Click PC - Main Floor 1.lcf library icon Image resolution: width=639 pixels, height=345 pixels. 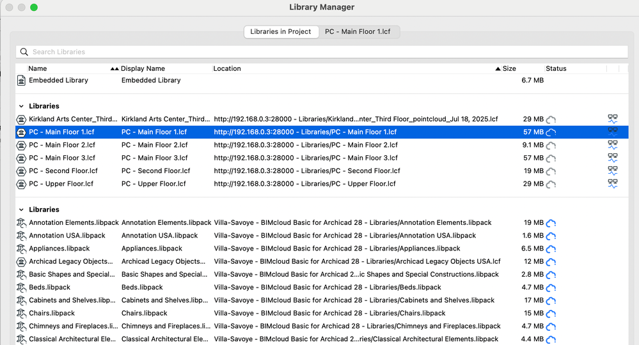tap(21, 132)
